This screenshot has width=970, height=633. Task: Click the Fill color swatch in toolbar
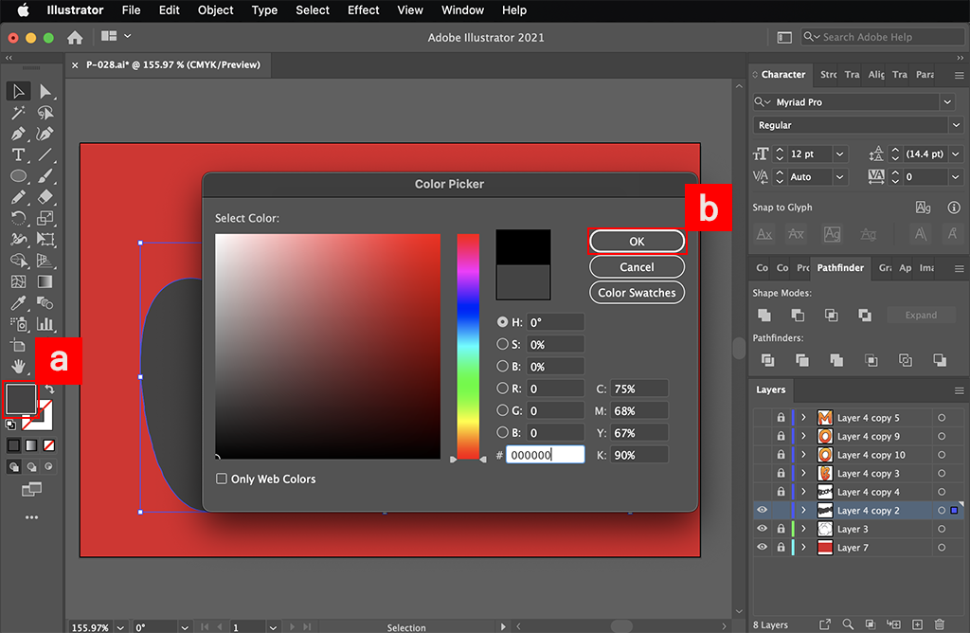click(x=21, y=399)
